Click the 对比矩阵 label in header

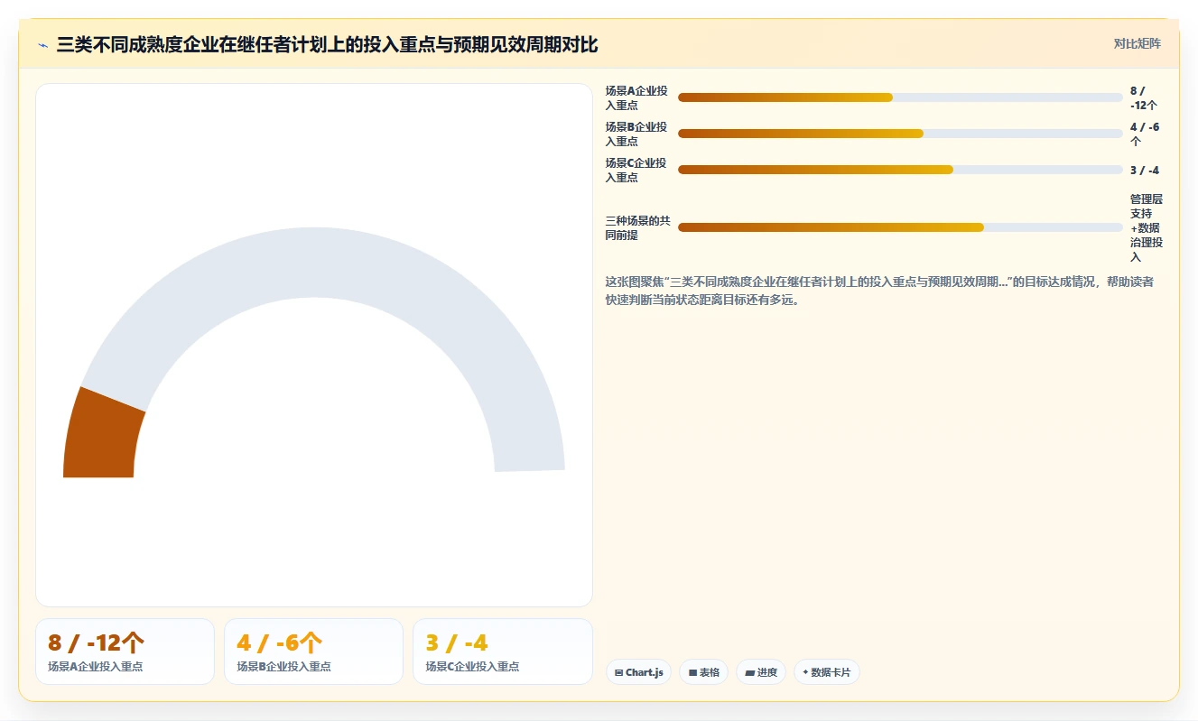[1137, 43]
